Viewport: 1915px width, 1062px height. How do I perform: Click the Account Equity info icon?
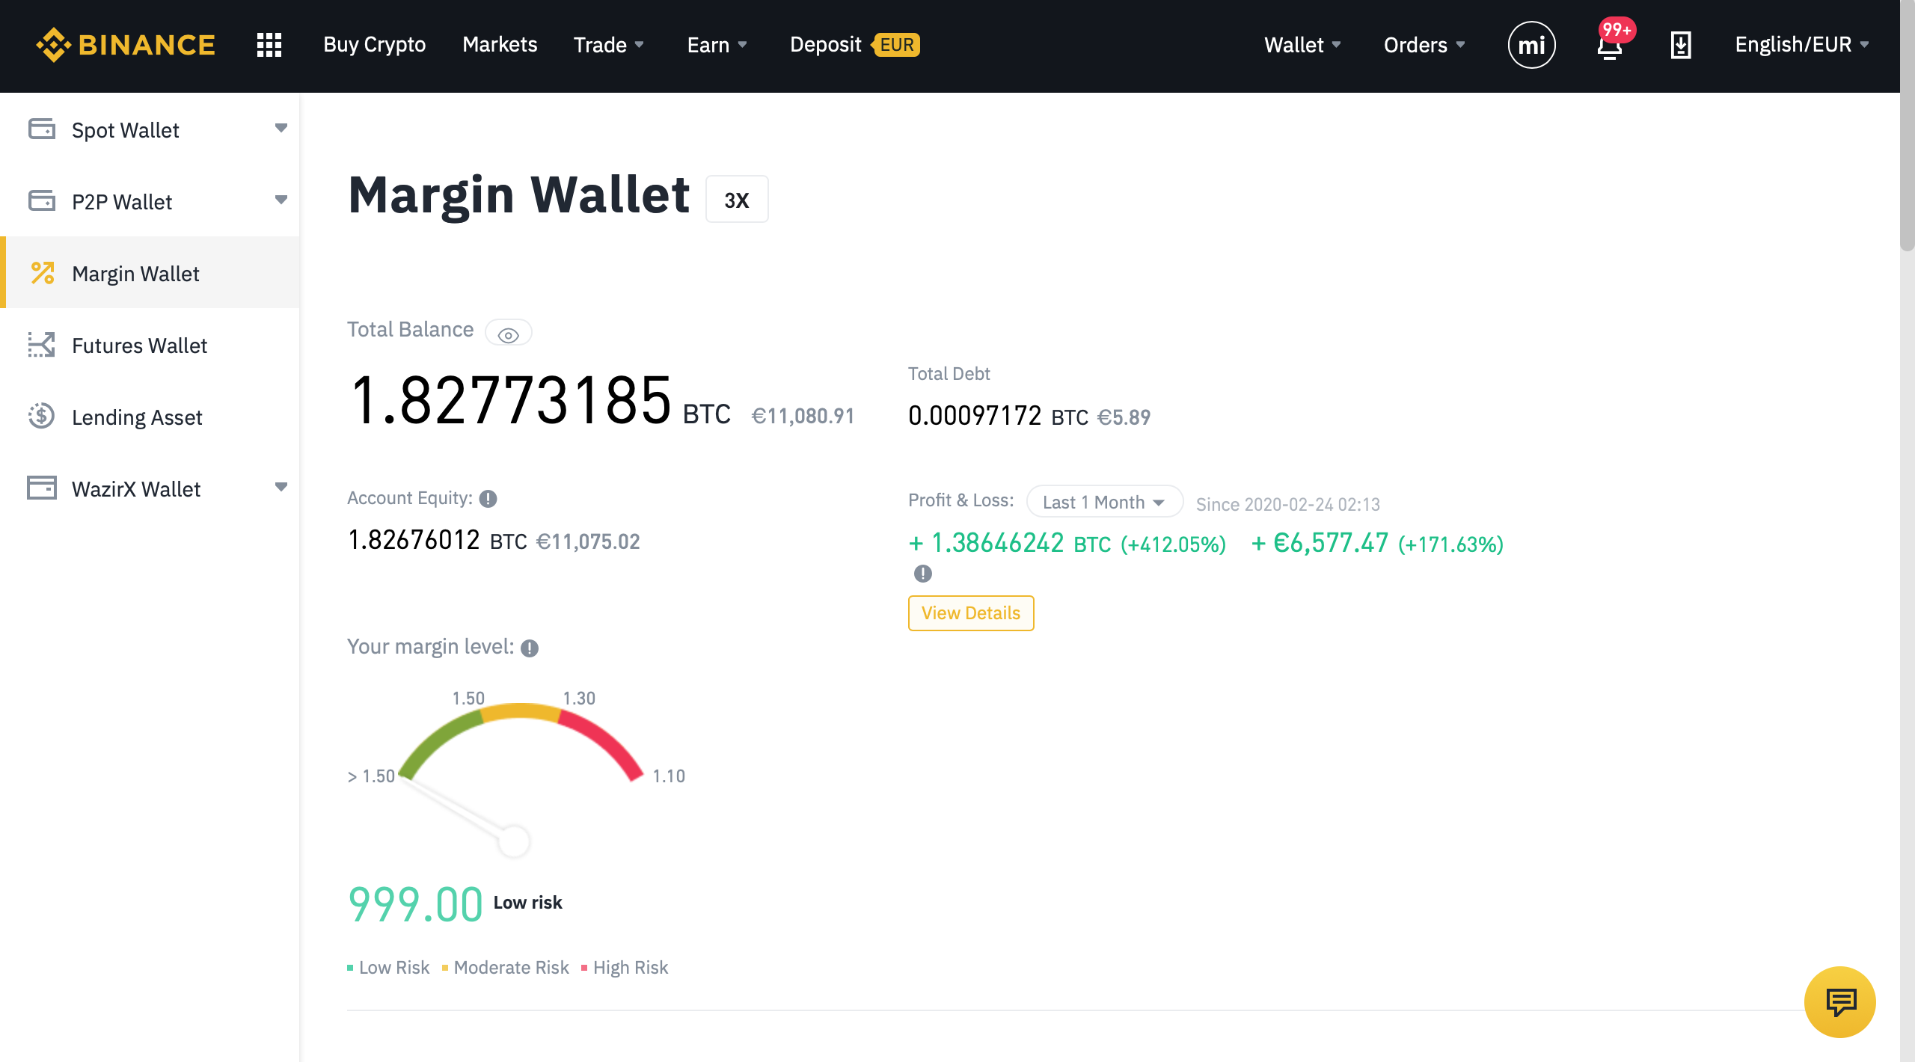[488, 499]
